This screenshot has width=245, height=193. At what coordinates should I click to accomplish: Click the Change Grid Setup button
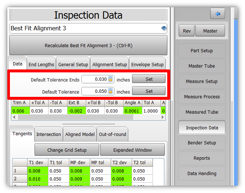67,150
